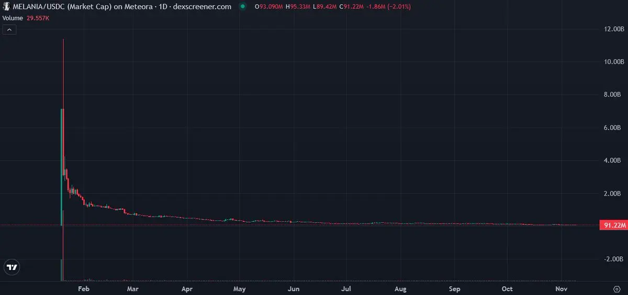Click the open value O93.090M
The image size is (628, 295).
pyautogui.click(x=267, y=7)
